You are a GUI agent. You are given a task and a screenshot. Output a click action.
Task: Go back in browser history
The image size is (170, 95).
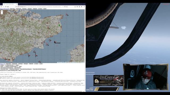coord(1,7)
